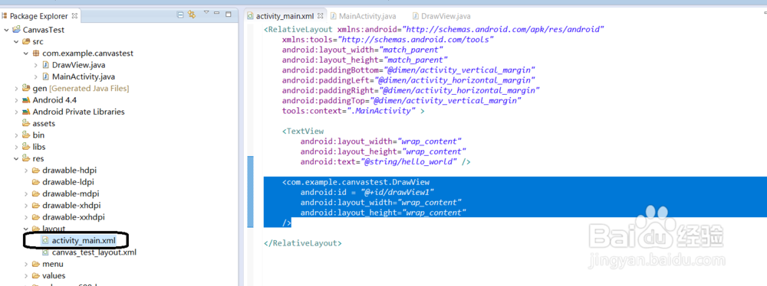The image size is (767, 286).
Task: Collapse the src folder node
Action: [15, 41]
